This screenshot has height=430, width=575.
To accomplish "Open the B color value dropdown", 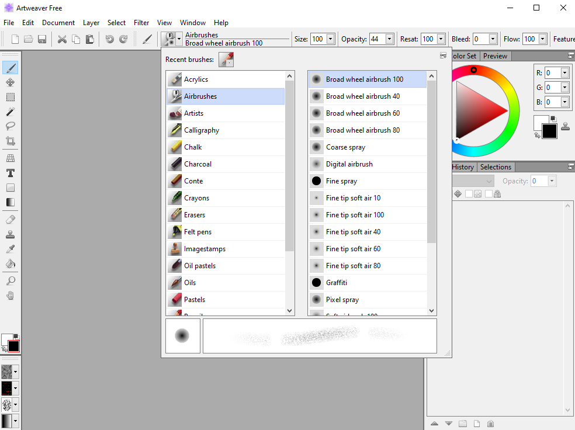I will (564, 102).
